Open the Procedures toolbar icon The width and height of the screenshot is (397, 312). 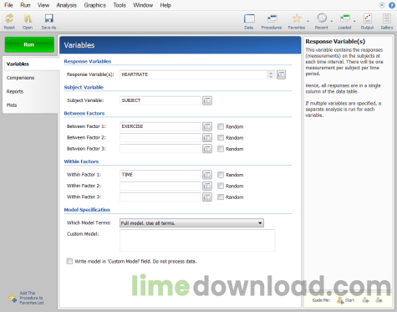coord(272,22)
